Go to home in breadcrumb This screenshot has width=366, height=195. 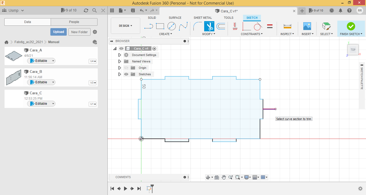tap(6, 42)
